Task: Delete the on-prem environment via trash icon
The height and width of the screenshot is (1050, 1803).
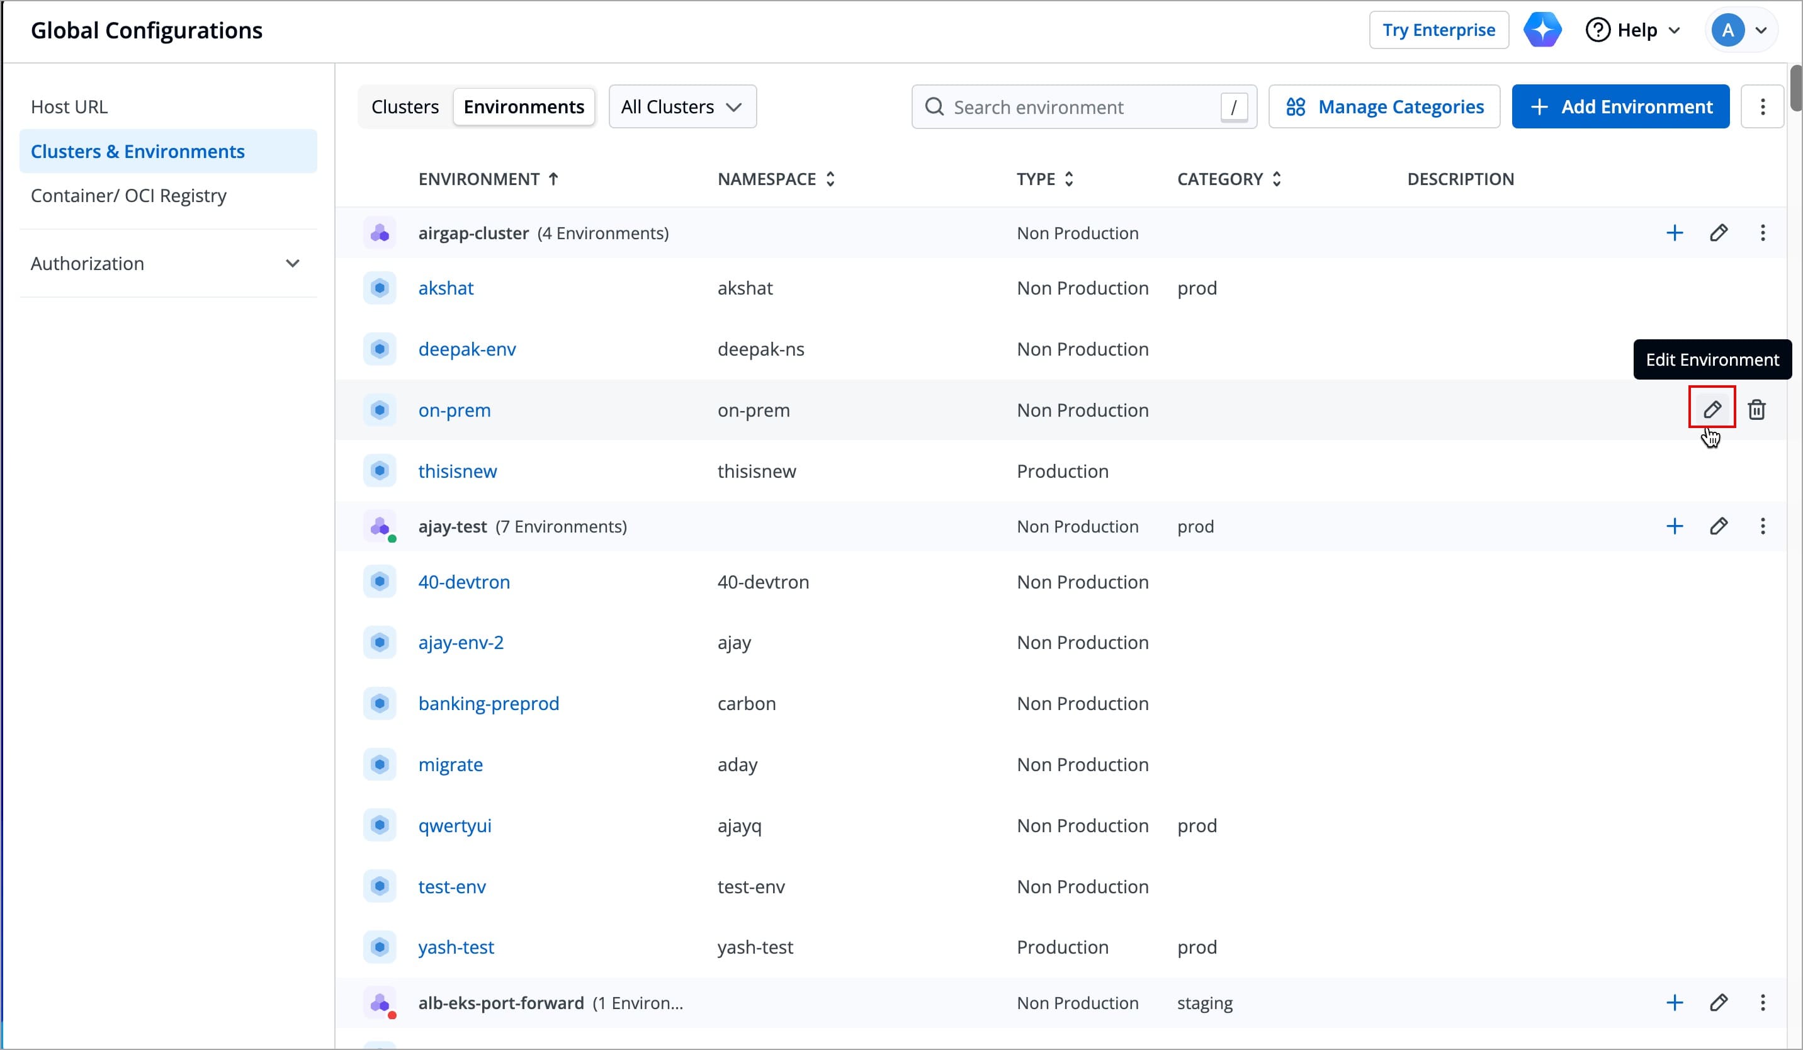Action: (x=1757, y=409)
